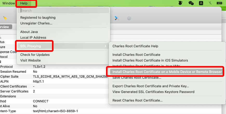Open the tools wrench toolbar icon

117,18
